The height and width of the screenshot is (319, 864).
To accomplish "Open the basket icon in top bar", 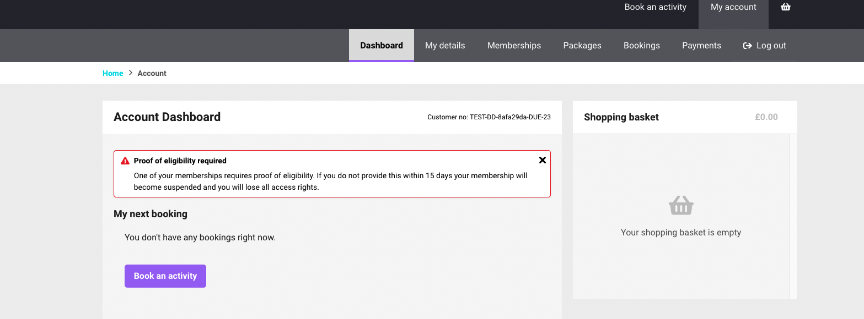I will (786, 7).
